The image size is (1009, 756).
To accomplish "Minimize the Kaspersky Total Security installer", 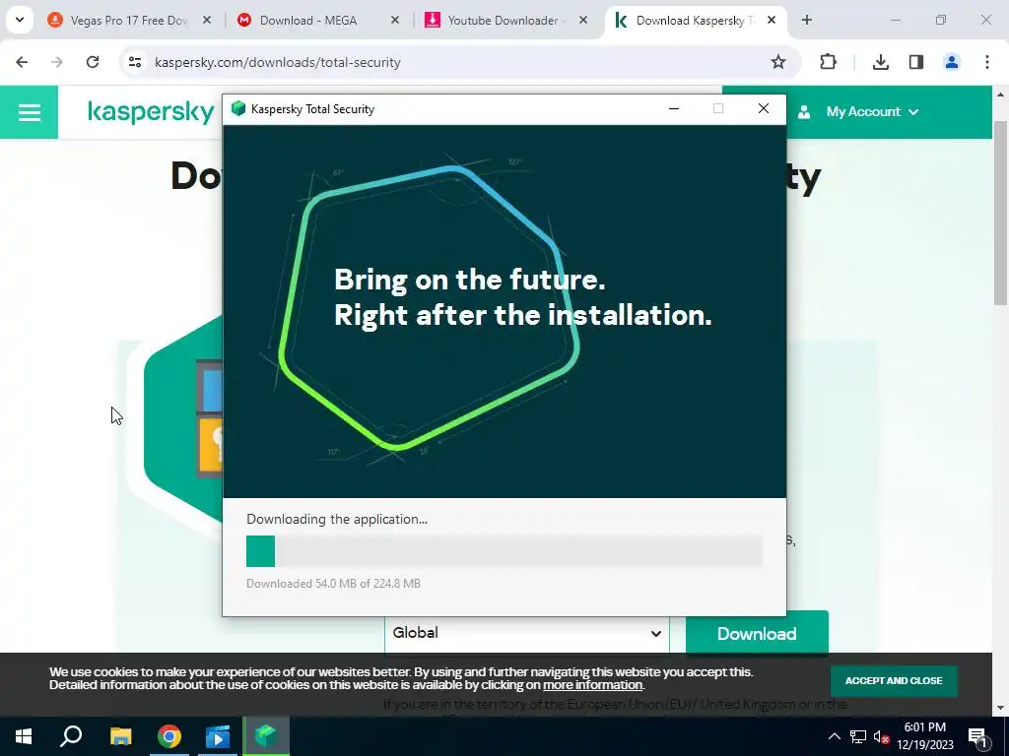I will point(674,108).
